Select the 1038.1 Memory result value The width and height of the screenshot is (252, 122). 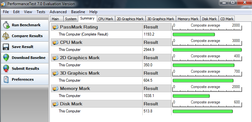point(149,96)
